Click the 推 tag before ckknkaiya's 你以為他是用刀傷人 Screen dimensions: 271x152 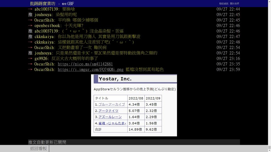click(x=30, y=36)
